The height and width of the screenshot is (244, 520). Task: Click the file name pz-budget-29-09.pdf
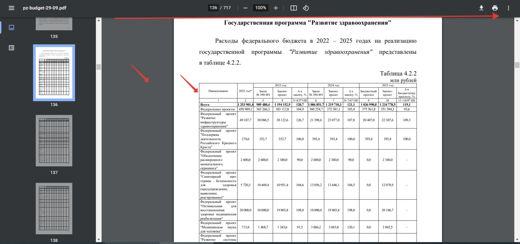click(45, 8)
